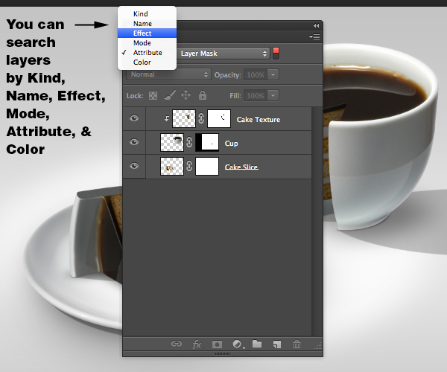Create new adjustment layer icon

click(x=238, y=344)
